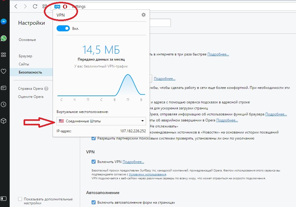Click Оцените Opera in the sidebar
The height and width of the screenshot is (207, 296).
tap(31, 97)
